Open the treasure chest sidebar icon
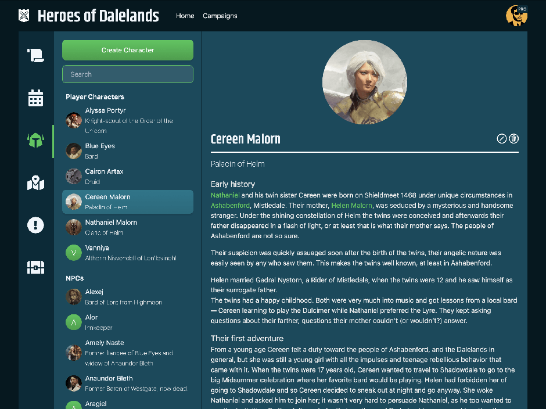This screenshot has height=409, width=546. click(x=35, y=267)
